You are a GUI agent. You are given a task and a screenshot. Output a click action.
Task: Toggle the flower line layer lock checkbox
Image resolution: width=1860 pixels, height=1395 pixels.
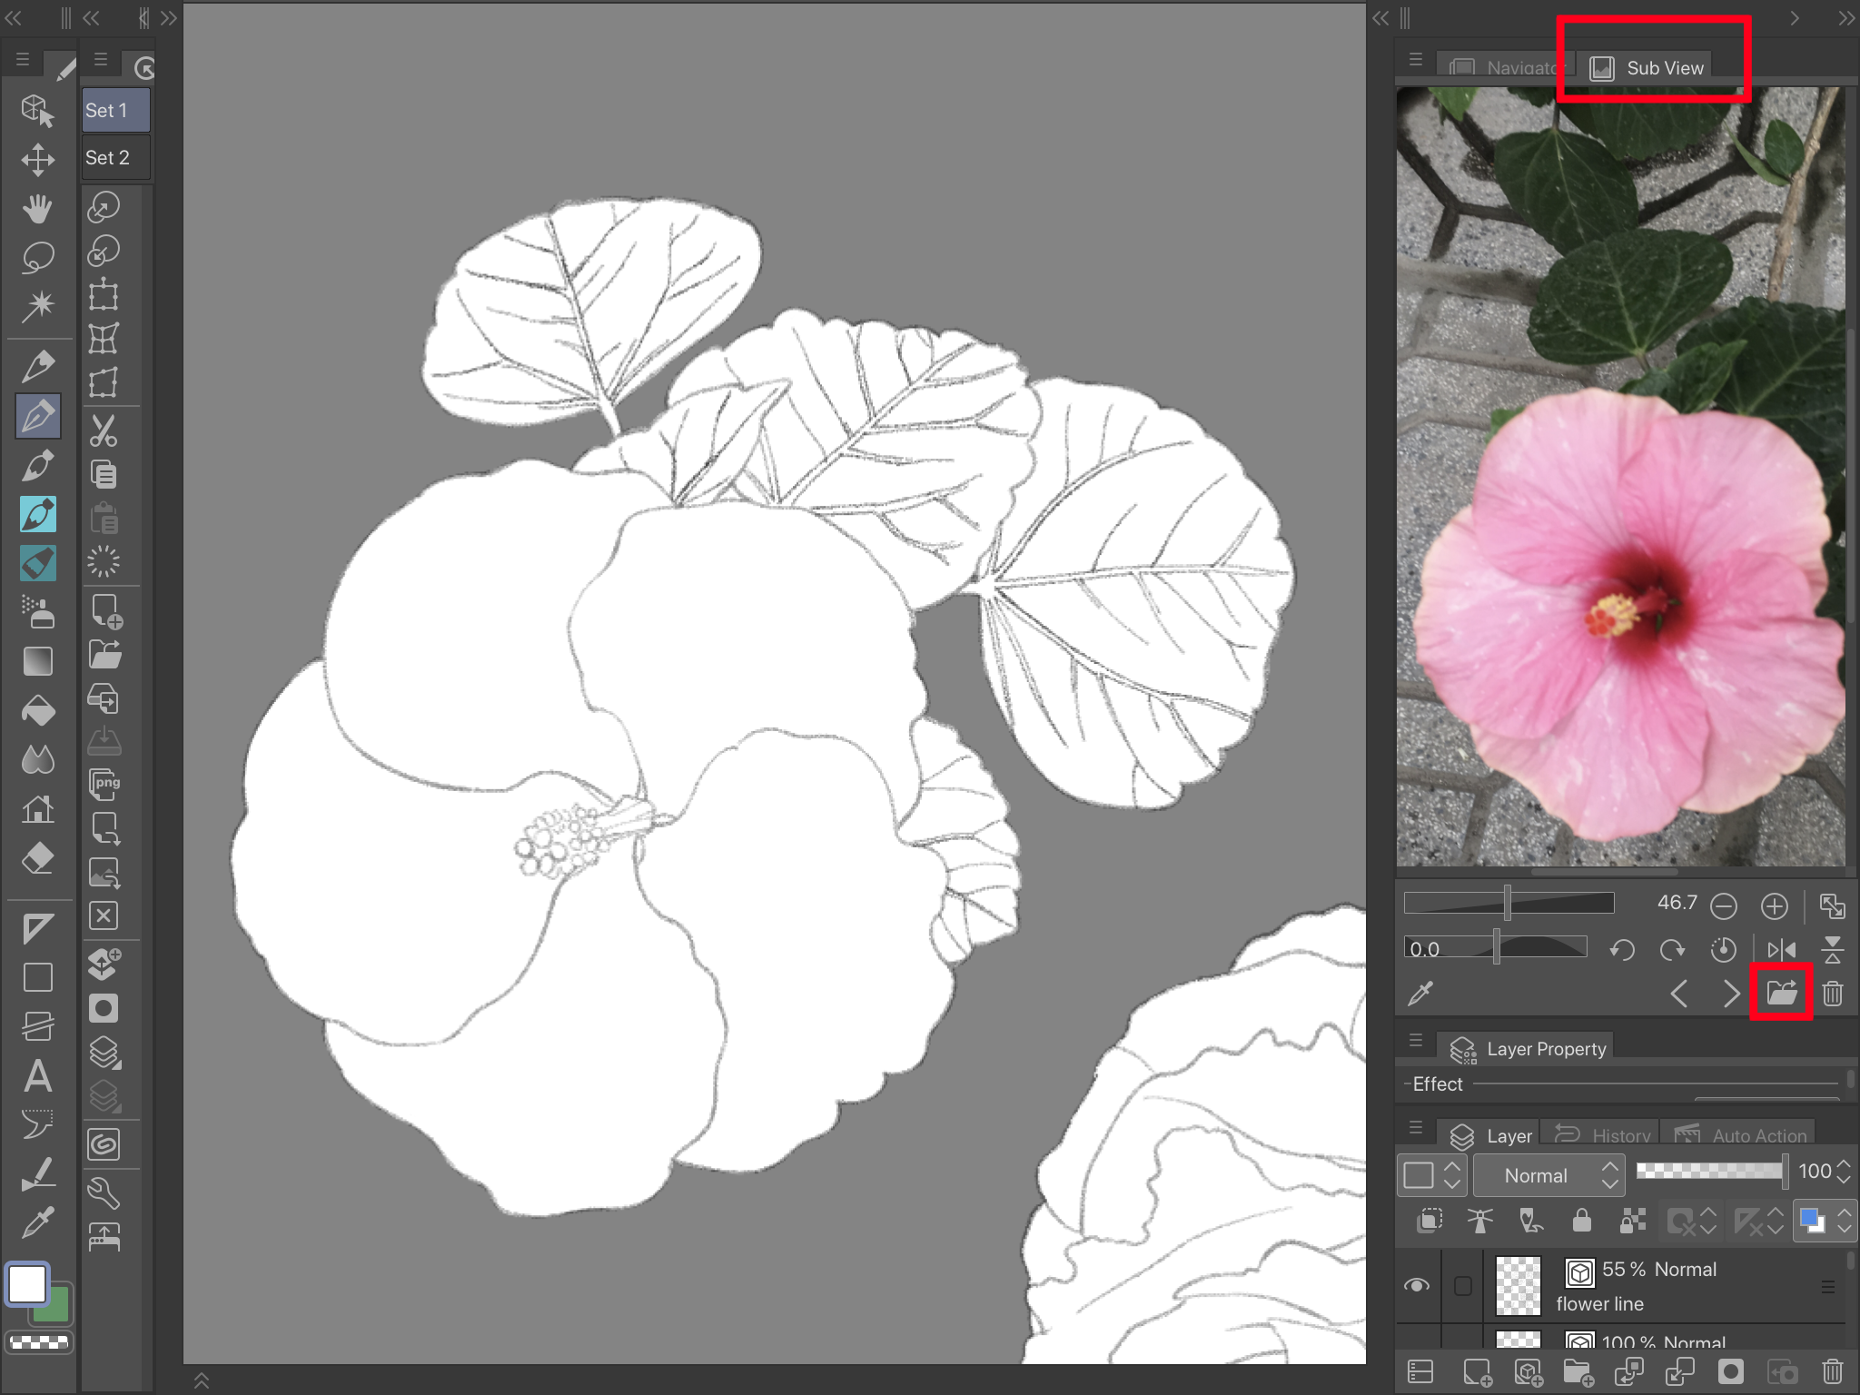(1462, 1285)
